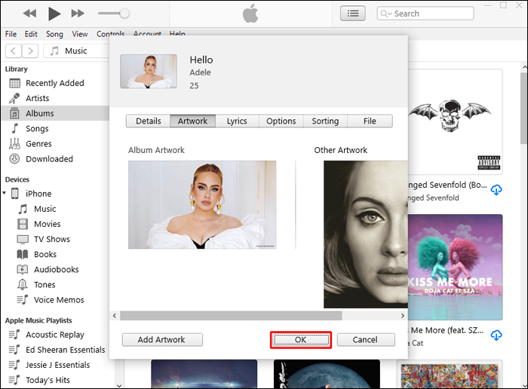This screenshot has height=389, width=528.
Task: Download the Avenged Sevenfold album cloud icon
Action: pos(496,190)
